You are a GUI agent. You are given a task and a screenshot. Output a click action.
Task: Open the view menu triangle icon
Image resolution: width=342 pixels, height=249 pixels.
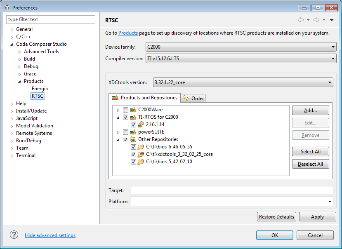point(332,20)
